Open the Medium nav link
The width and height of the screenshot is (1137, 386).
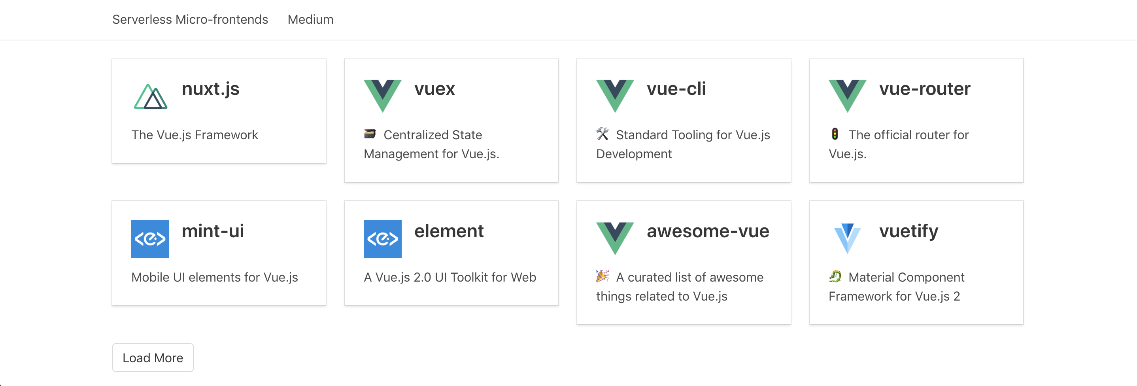(310, 19)
